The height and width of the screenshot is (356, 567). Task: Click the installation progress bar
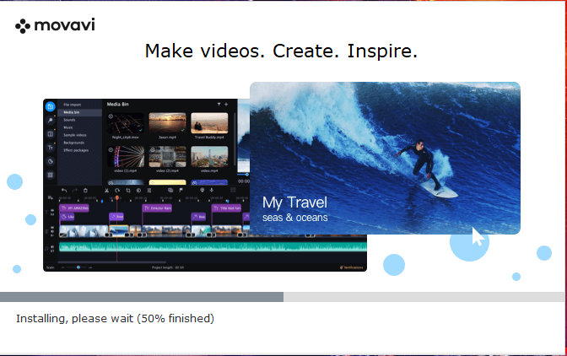point(283,297)
